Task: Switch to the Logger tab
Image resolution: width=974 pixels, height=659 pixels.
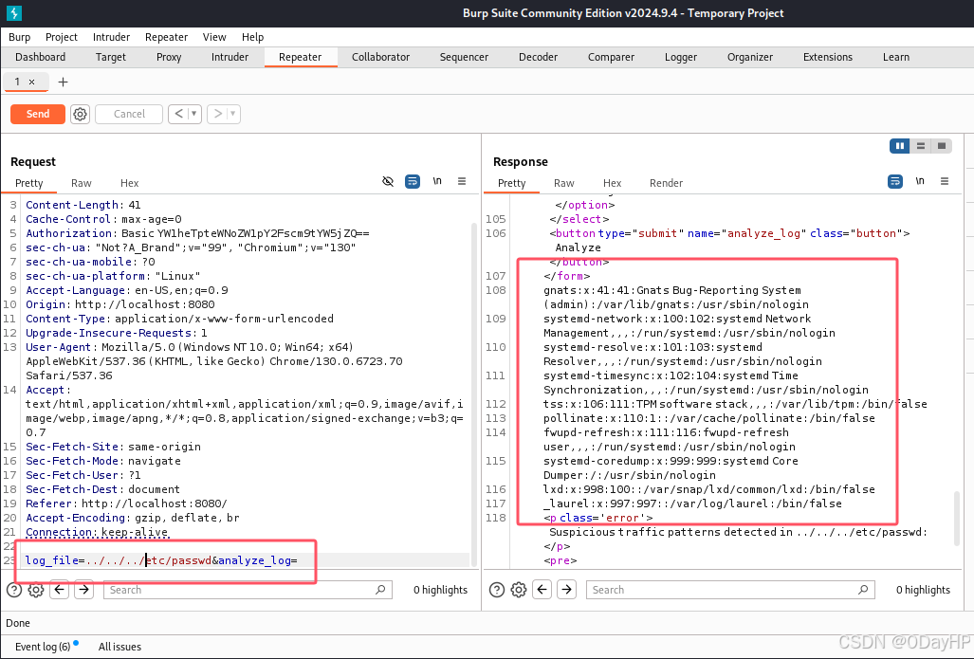Action: click(x=681, y=57)
